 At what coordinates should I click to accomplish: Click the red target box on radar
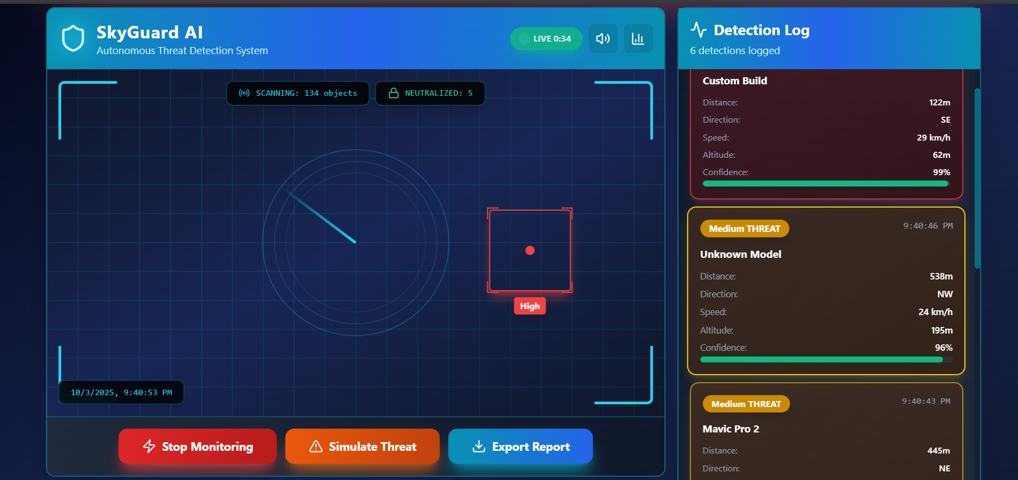click(530, 250)
